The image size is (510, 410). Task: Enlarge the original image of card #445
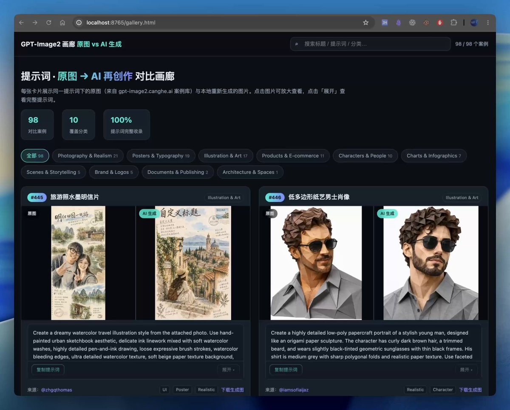78,263
